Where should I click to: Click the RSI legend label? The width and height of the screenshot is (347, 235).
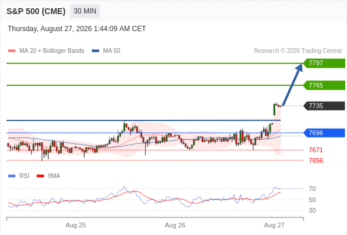[x=24, y=176]
